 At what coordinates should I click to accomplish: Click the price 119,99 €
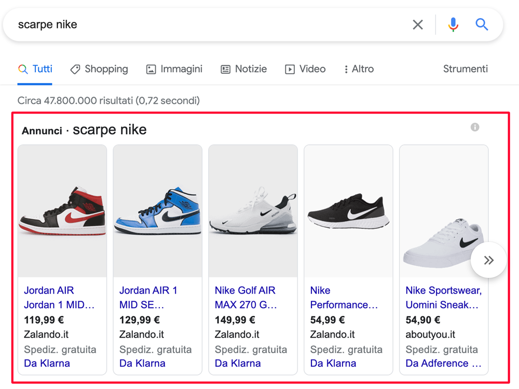pos(44,320)
